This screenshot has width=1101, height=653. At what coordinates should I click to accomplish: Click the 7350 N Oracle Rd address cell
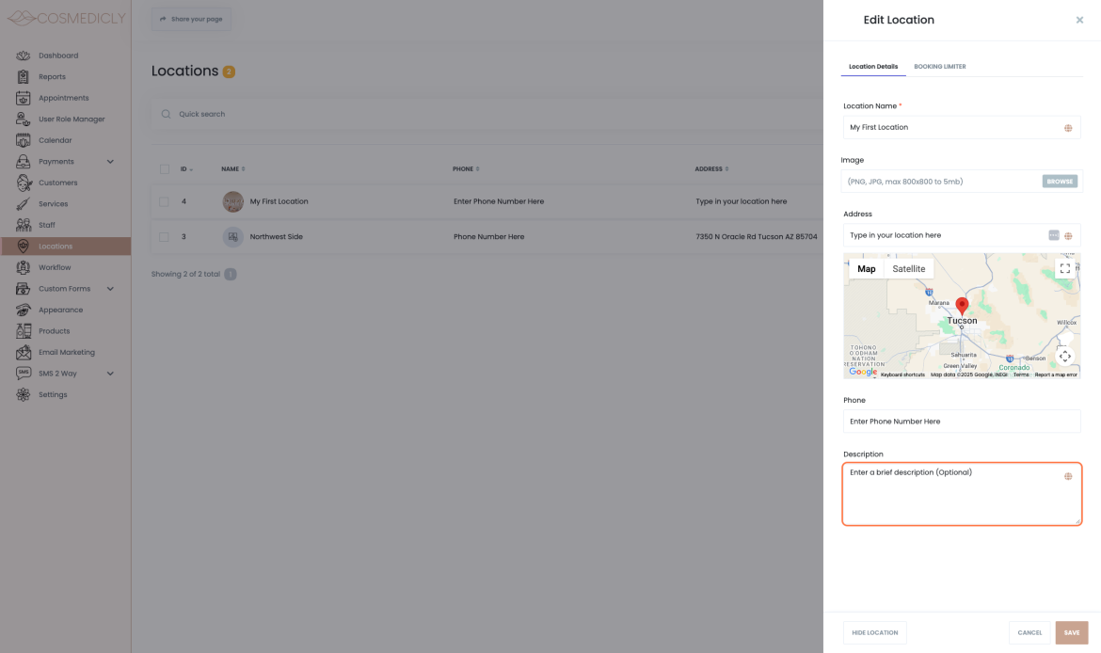[x=757, y=236]
